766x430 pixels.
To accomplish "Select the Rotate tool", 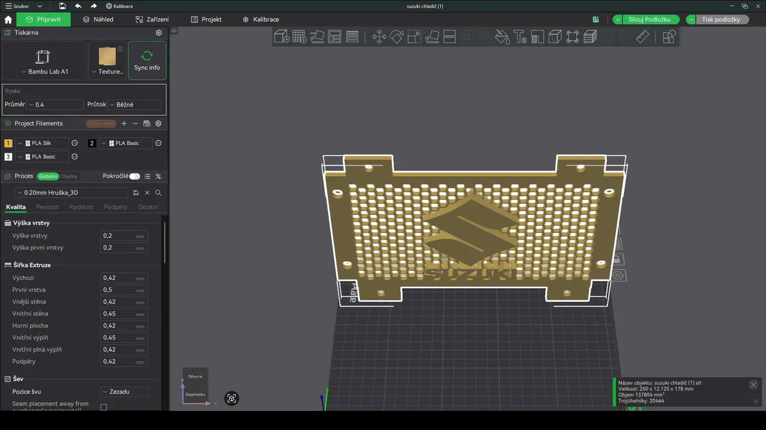I will pos(397,37).
